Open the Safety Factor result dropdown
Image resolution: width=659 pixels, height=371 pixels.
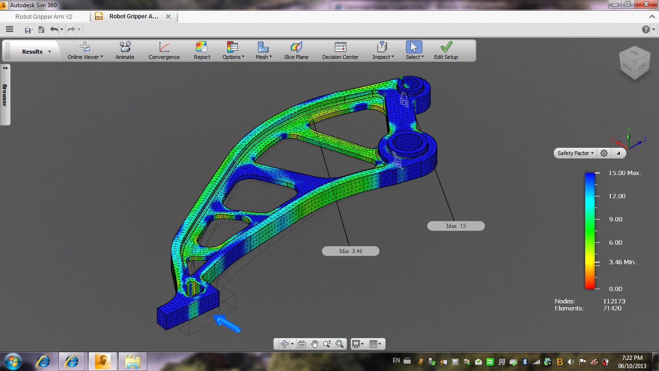coord(576,153)
